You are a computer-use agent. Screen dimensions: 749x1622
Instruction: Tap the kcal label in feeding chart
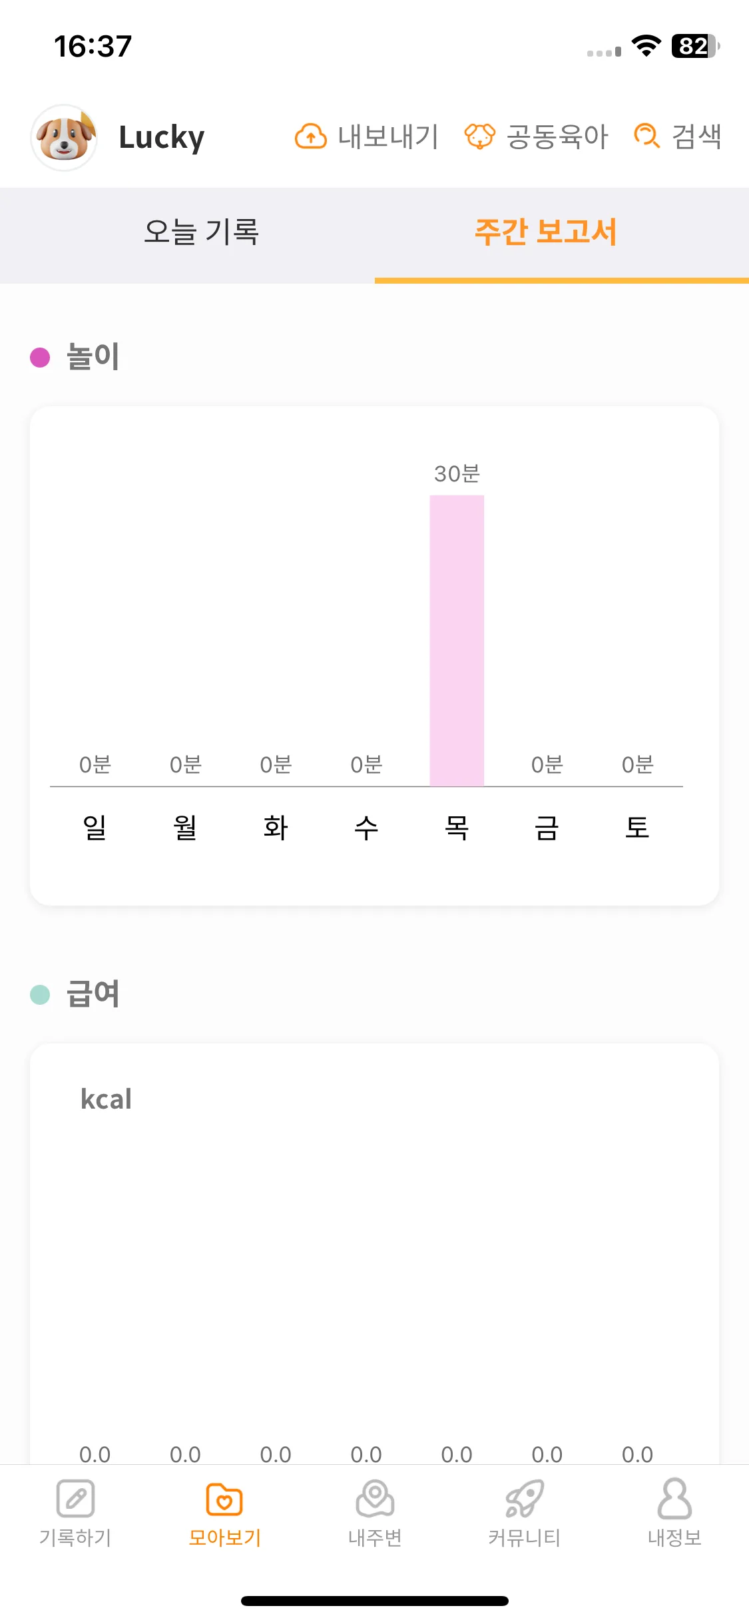pyautogui.click(x=106, y=1099)
